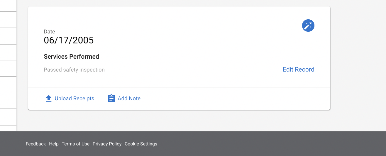
Task: Open the Privacy Policy link
Action: click(107, 144)
